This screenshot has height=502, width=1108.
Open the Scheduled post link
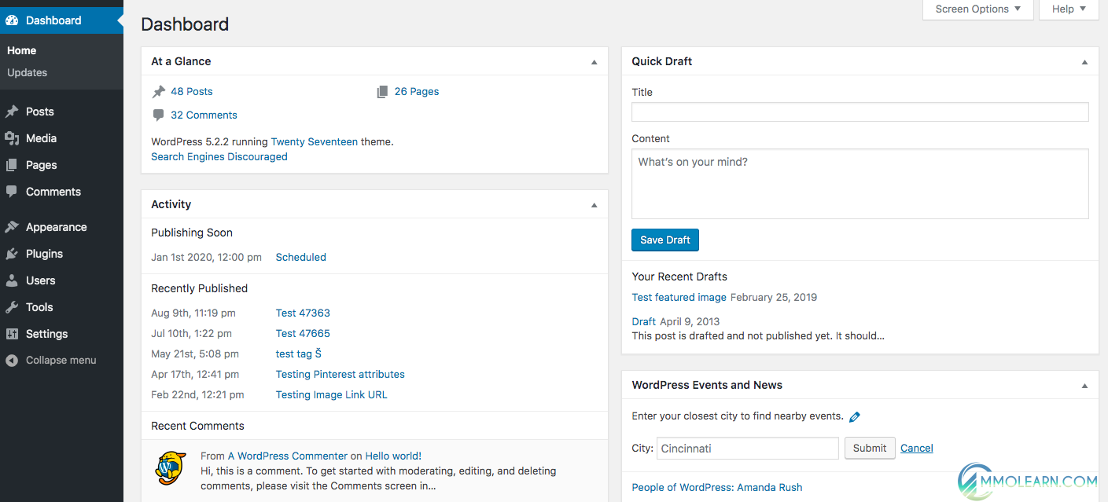pos(301,258)
